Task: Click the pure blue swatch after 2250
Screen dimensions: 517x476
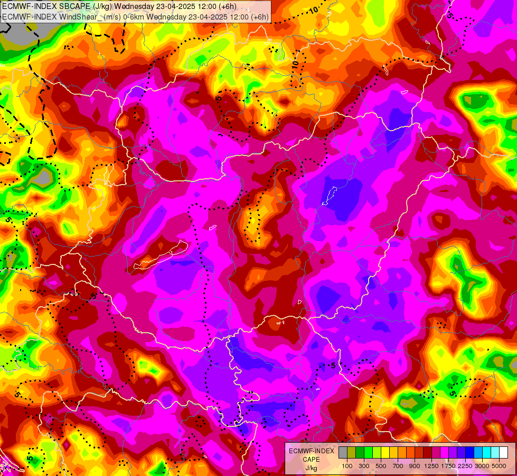Action: click(470, 452)
